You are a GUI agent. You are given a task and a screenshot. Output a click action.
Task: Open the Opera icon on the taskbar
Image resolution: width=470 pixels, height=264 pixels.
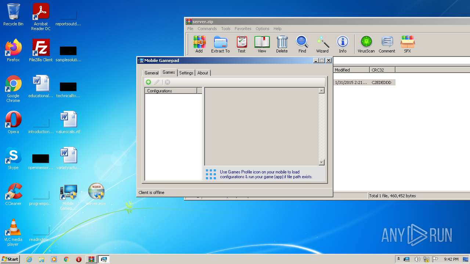click(79, 259)
